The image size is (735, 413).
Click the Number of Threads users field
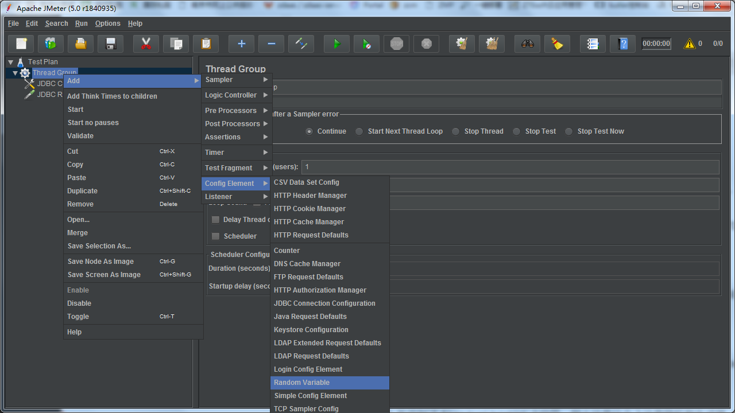510,167
